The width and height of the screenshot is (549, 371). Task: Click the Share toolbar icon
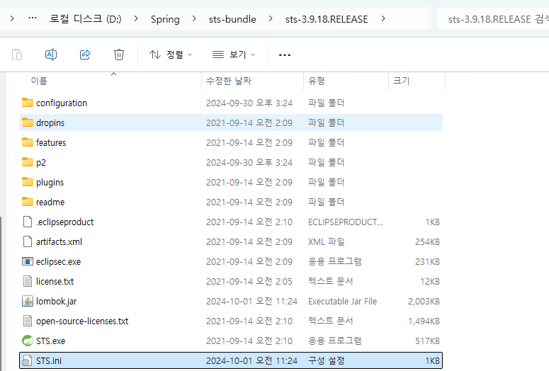pyautogui.click(x=85, y=55)
